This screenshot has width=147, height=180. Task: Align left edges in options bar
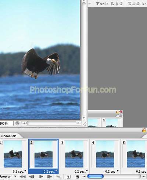112,4
